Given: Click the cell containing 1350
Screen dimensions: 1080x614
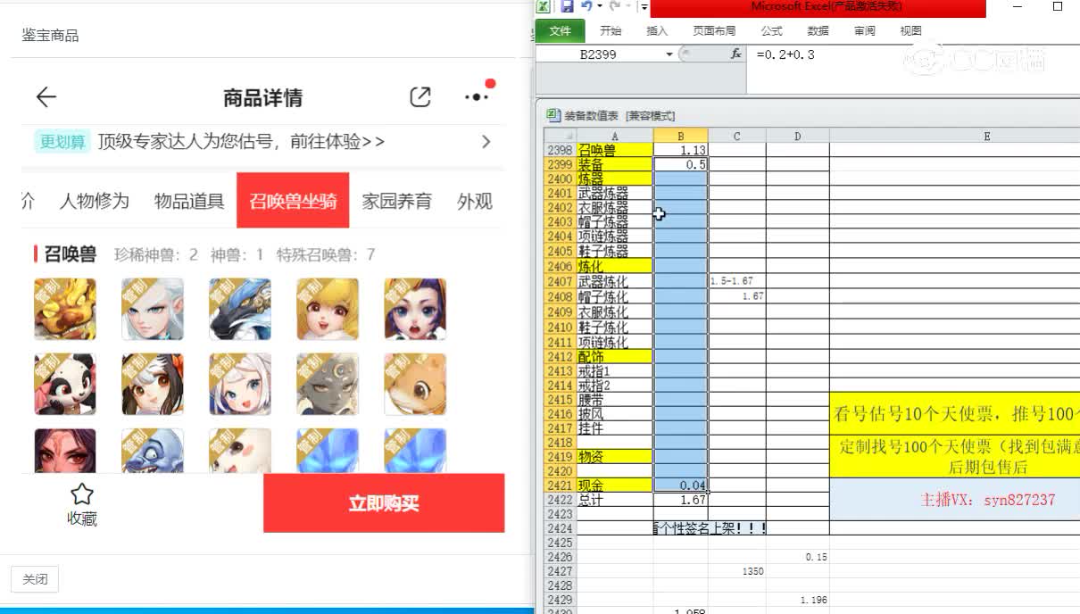Looking at the screenshot, I should click(737, 571).
